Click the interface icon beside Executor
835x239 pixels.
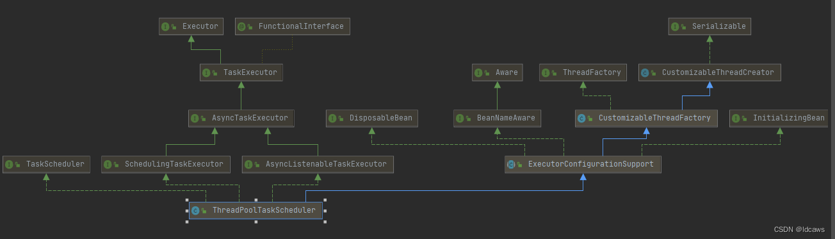pos(166,27)
